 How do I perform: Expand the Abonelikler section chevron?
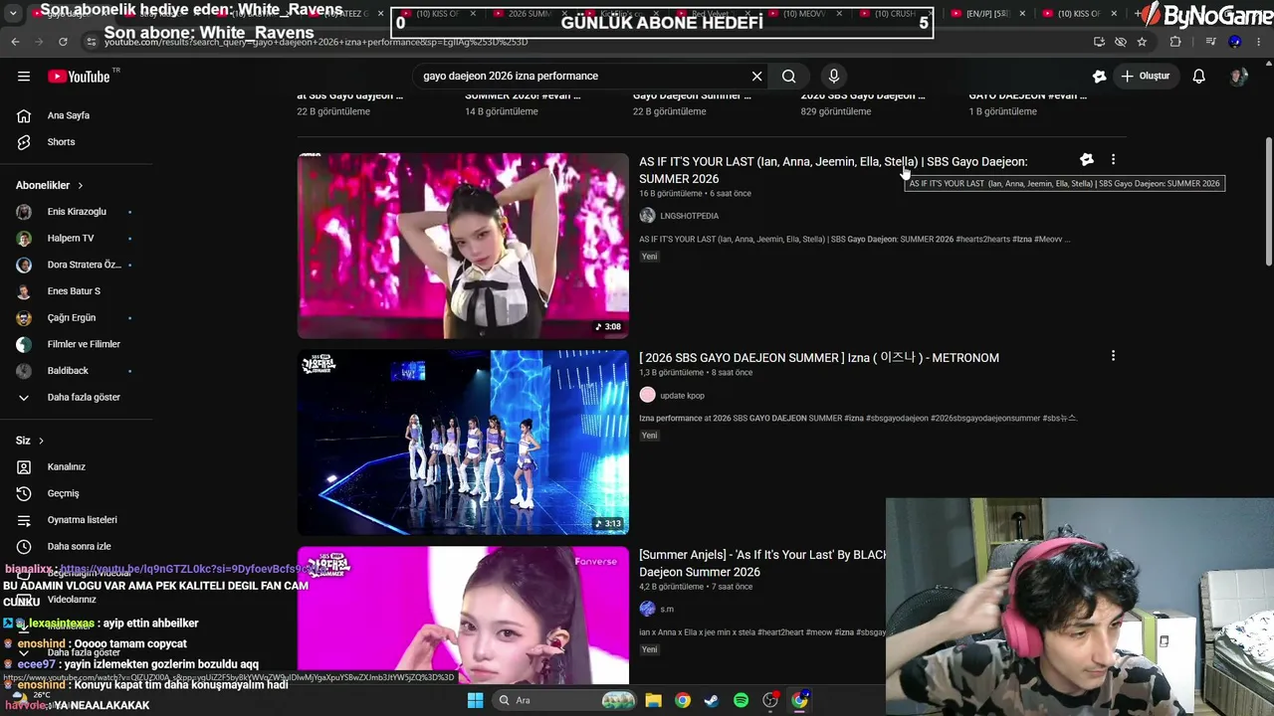81,185
